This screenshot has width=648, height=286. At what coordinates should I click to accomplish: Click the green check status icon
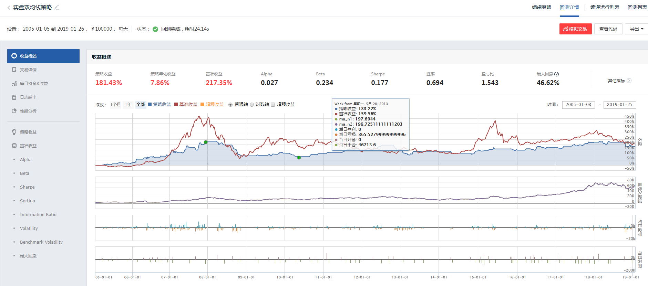click(155, 29)
